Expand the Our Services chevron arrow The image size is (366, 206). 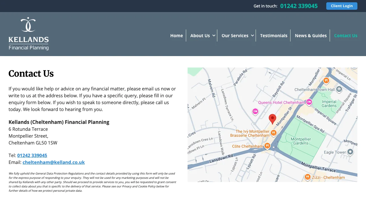[252, 35]
